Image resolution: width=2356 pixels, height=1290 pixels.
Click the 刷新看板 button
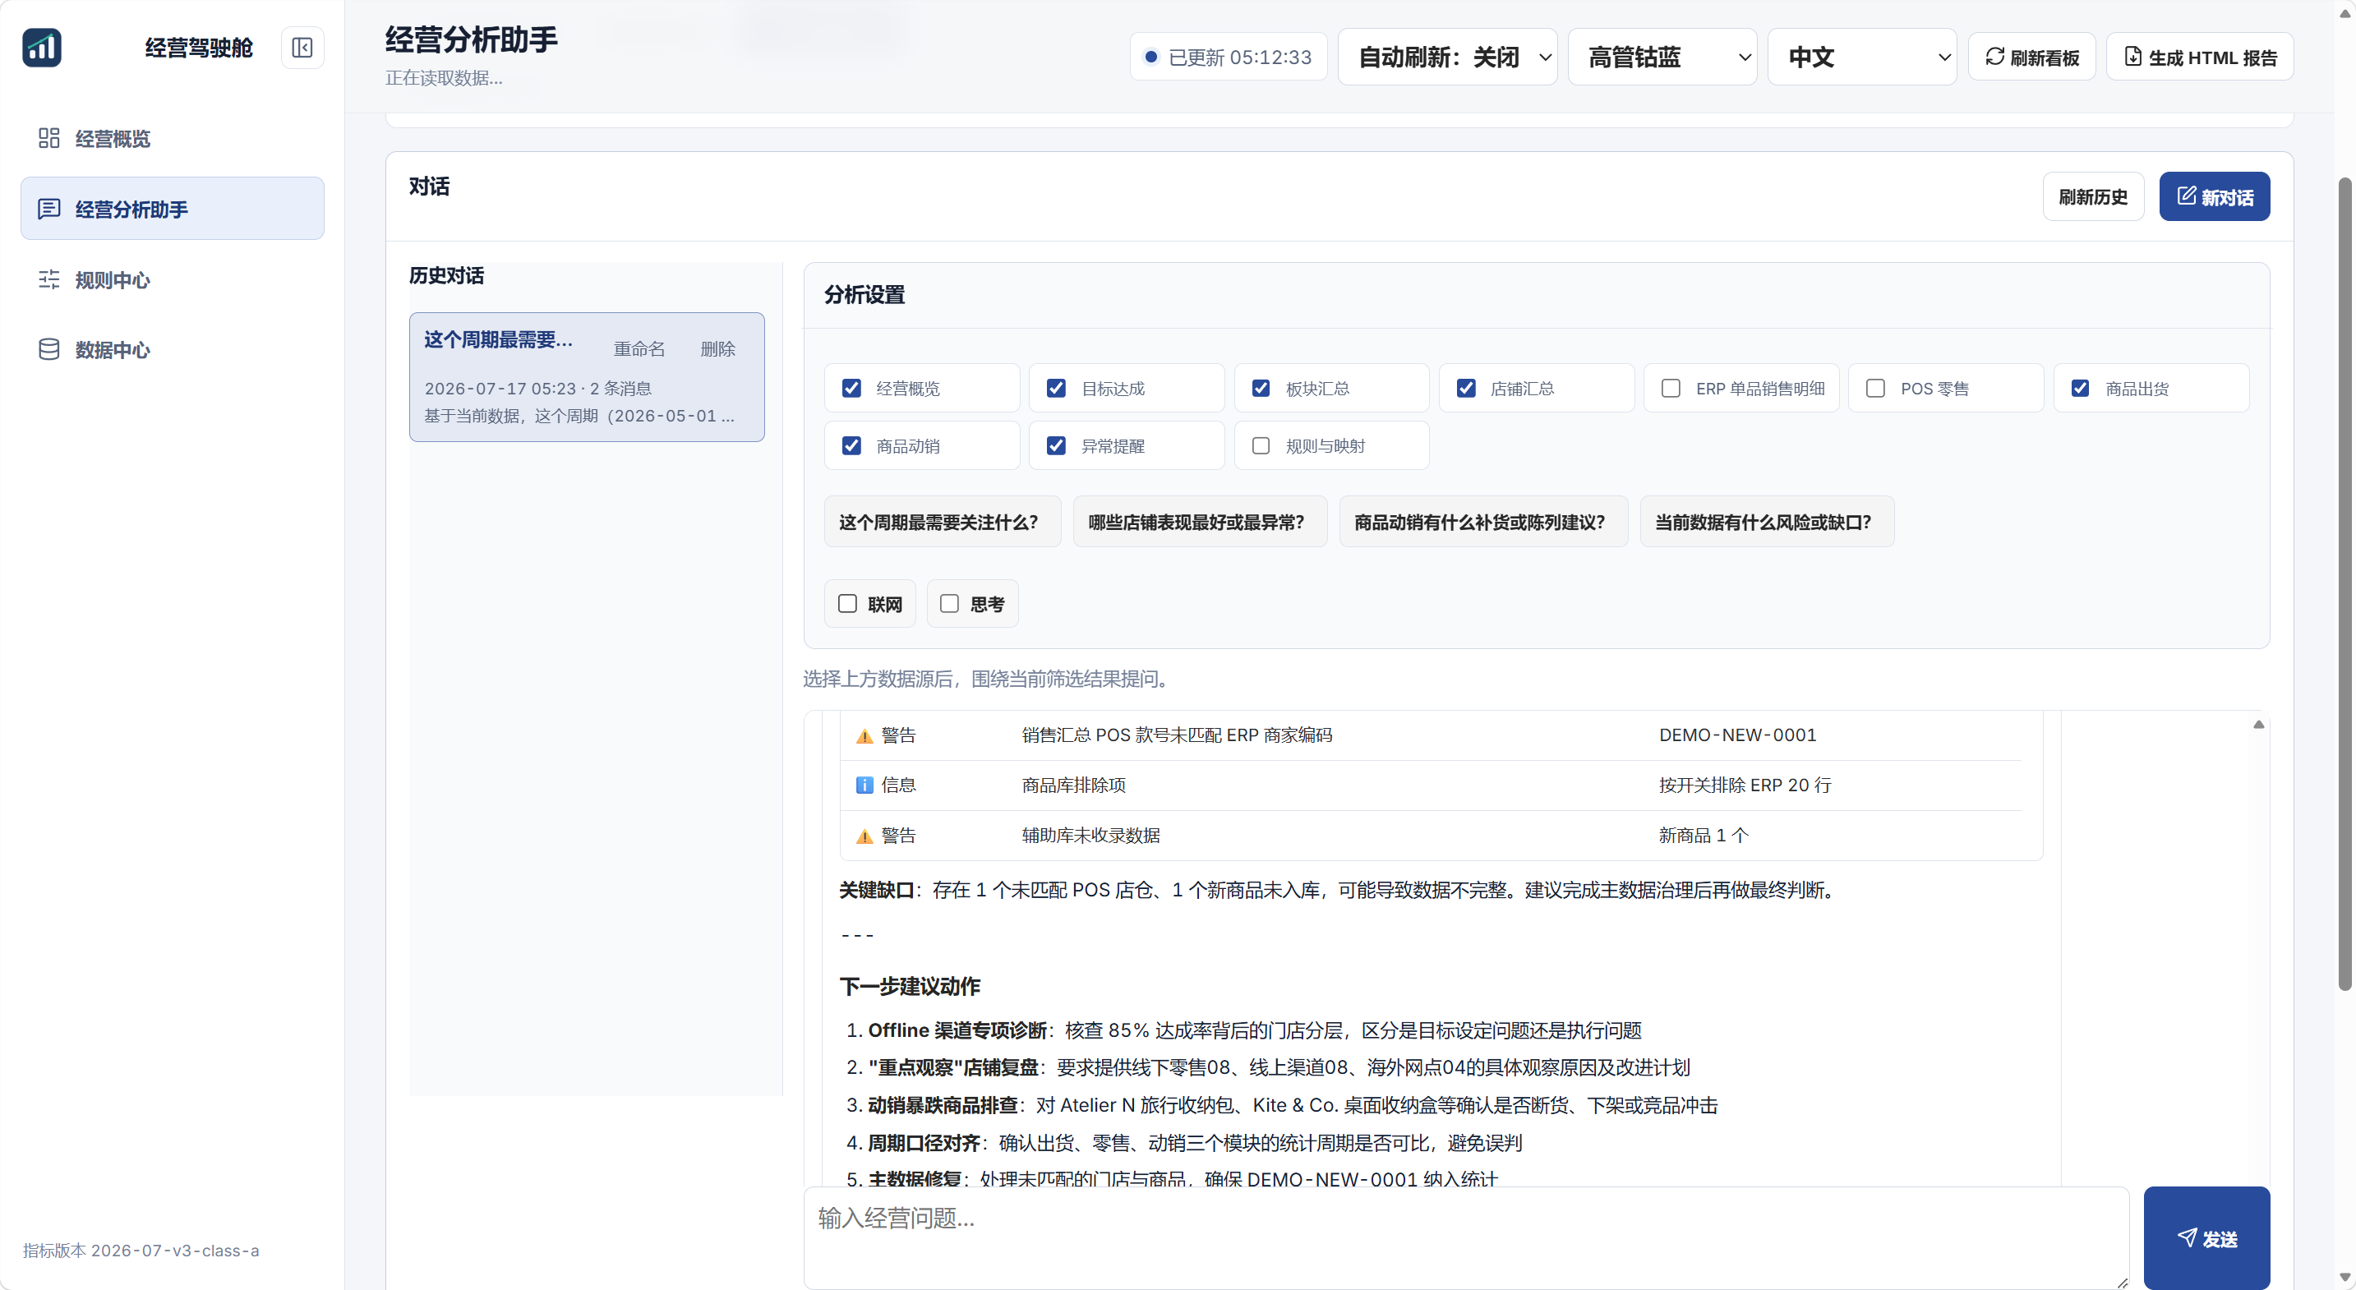(x=2031, y=57)
